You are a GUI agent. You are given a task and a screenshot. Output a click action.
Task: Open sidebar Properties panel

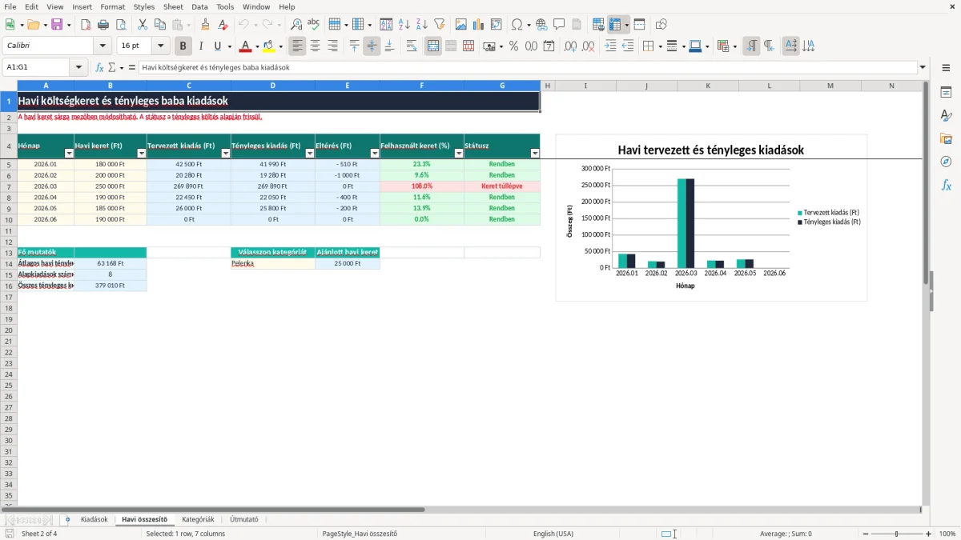(x=946, y=93)
